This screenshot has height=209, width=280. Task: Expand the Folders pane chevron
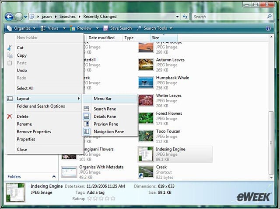(54, 177)
